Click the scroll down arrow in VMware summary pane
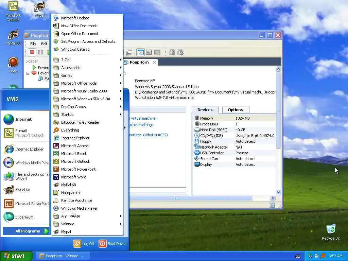The height and width of the screenshot is (261, 348). point(278,192)
